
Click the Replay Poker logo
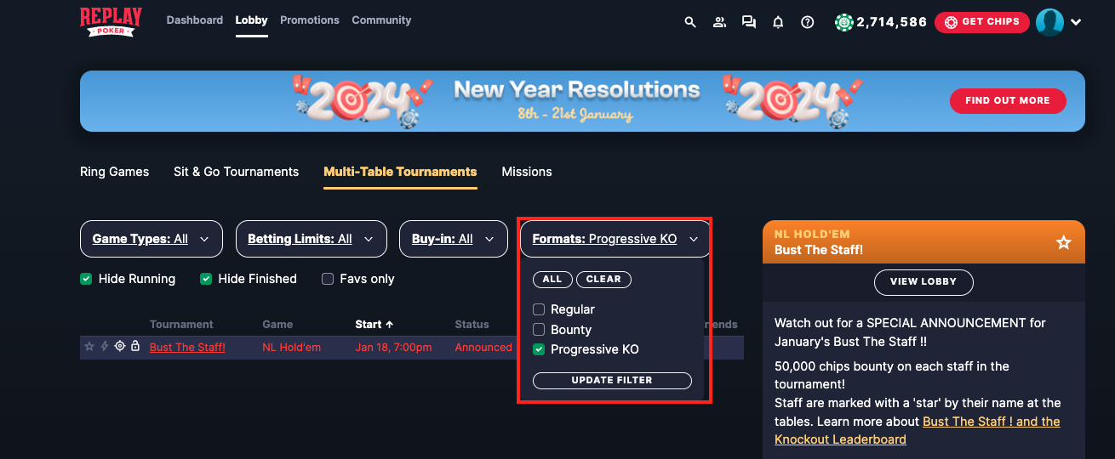click(111, 21)
